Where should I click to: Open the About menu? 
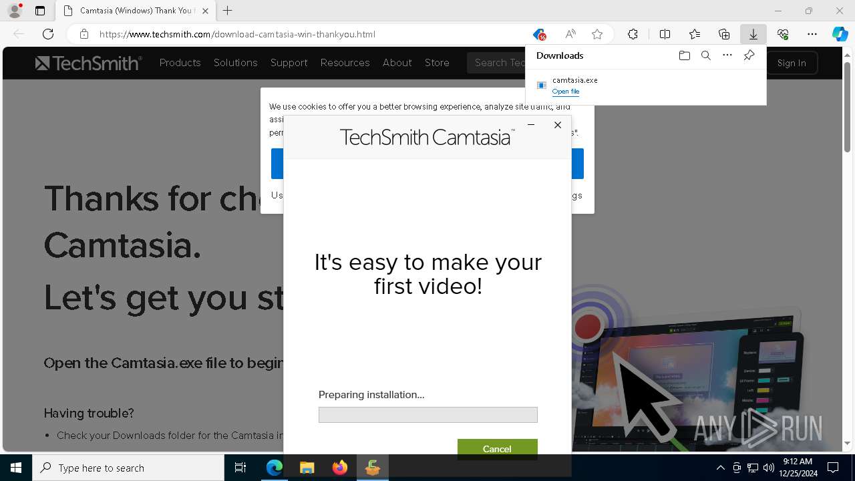[397, 63]
